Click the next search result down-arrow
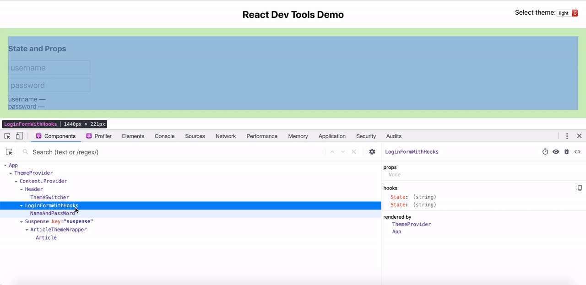The height and width of the screenshot is (285, 586). pyautogui.click(x=343, y=151)
